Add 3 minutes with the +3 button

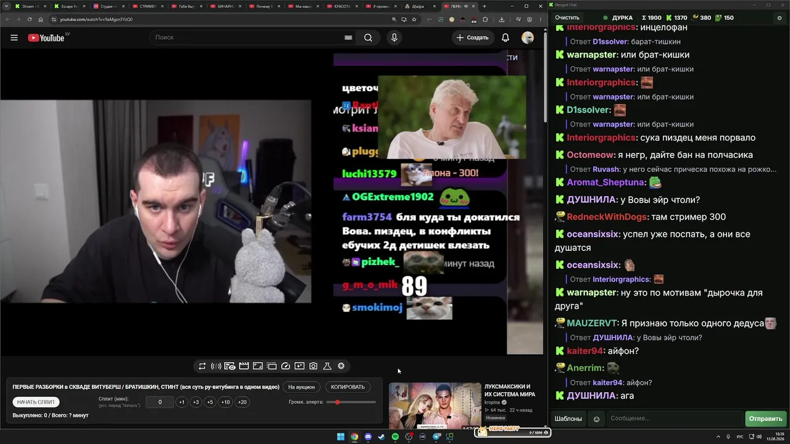pyautogui.click(x=196, y=402)
